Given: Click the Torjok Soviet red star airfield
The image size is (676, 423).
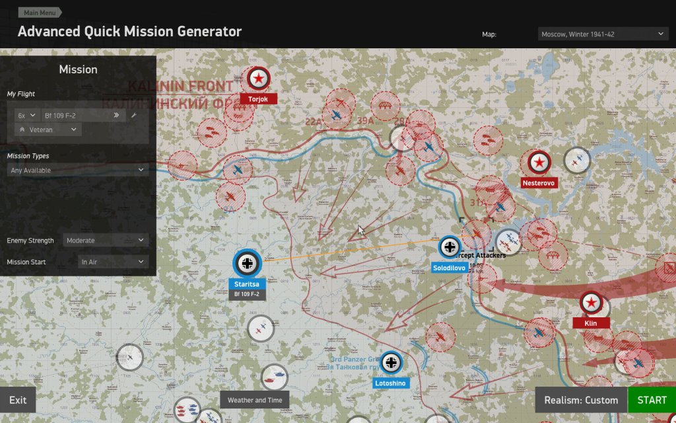Looking at the screenshot, I should (258, 79).
